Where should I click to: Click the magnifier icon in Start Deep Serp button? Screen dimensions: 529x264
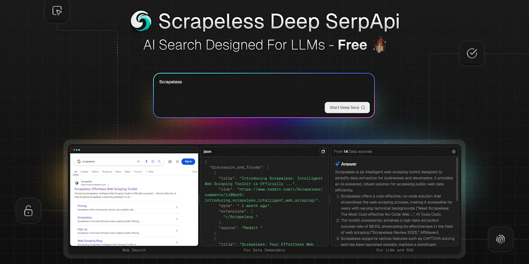[363, 108]
